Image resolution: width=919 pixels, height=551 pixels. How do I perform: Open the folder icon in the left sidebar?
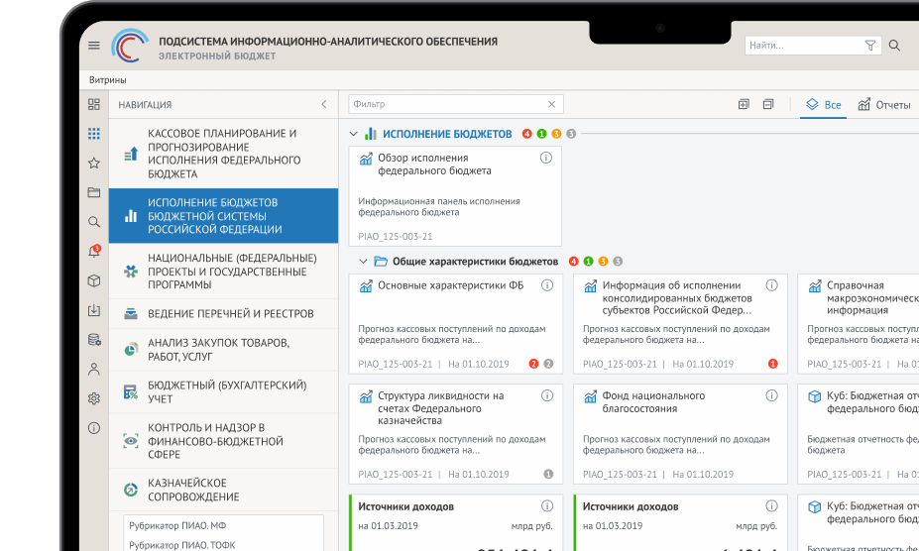(x=94, y=192)
